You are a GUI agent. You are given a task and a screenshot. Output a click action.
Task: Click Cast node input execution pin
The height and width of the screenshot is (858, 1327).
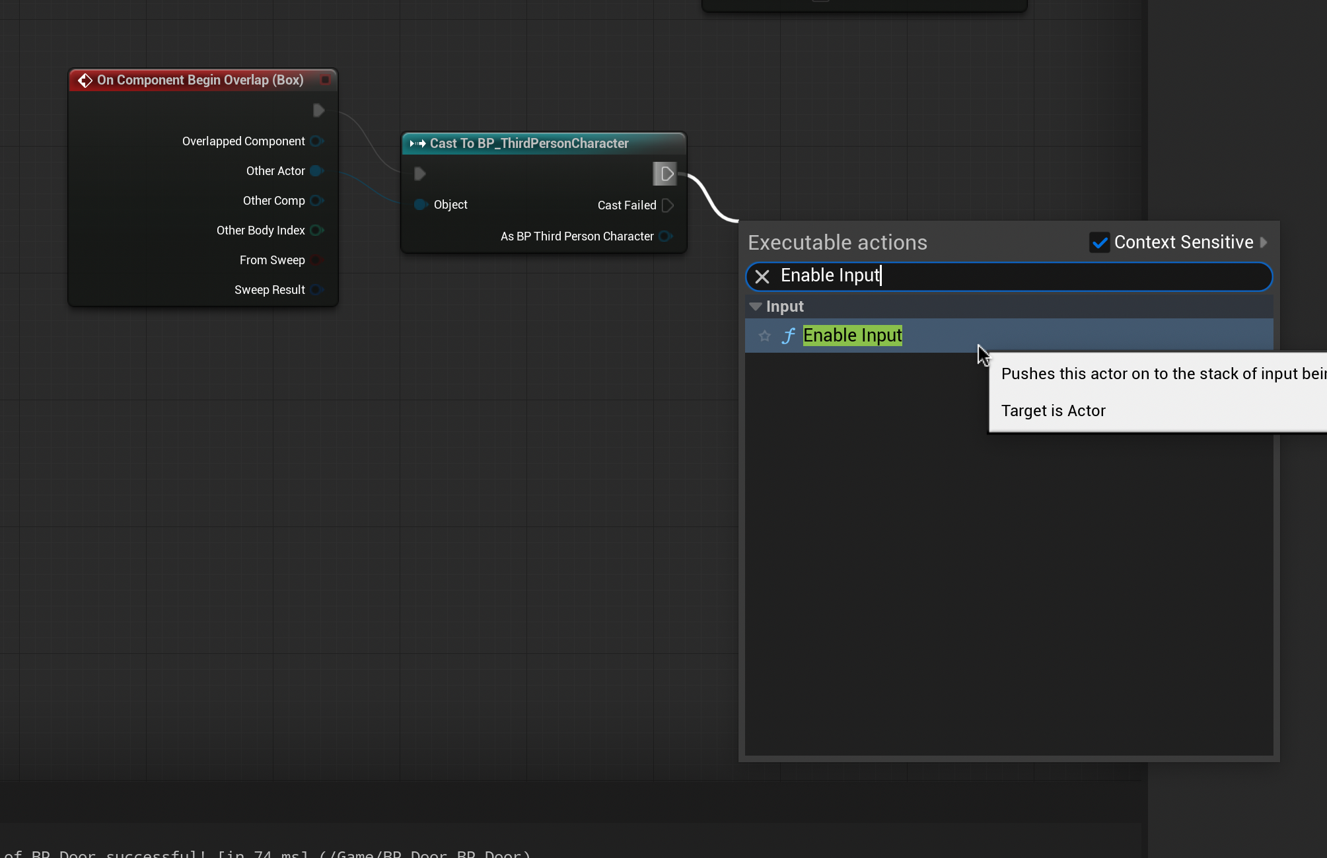419,174
